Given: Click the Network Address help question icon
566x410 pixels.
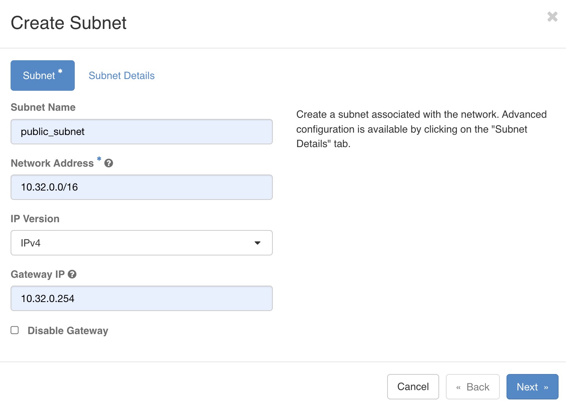Looking at the screenshot, I should 109,164.
